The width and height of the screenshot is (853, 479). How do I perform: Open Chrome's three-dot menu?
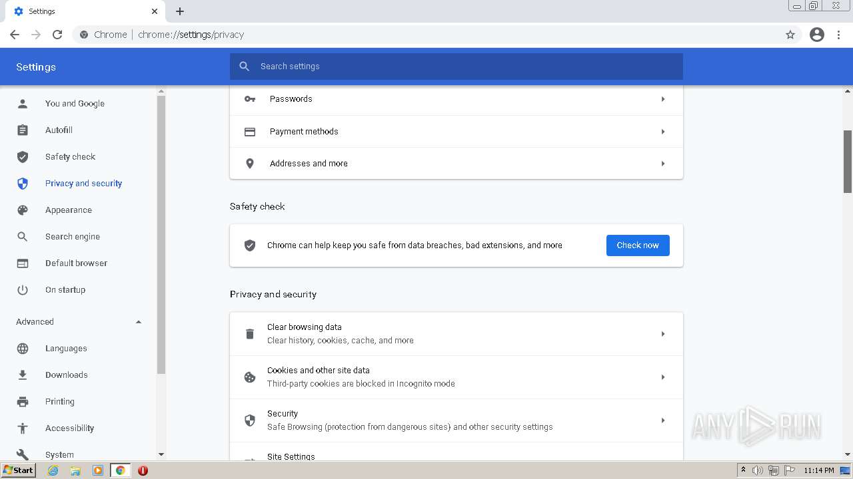click(x=839, y=35)
